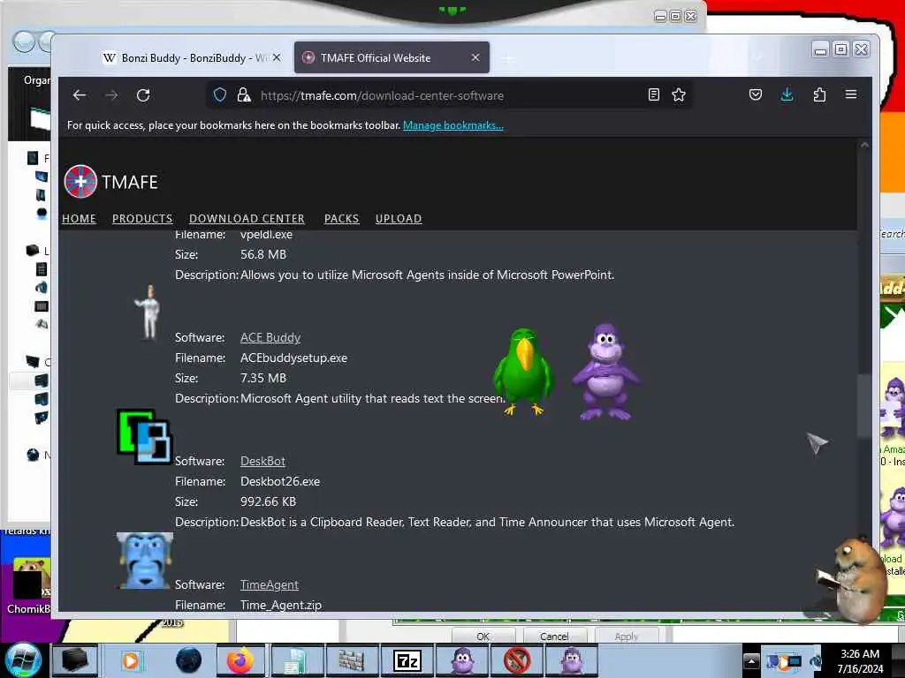
Task: Open the PACKS nav link
Action: click(342, 219)
